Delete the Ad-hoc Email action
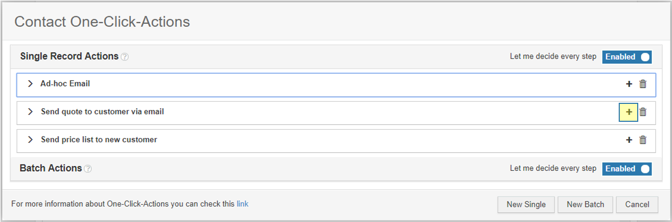Viewport: 672px width, 222px height. pos(642,84)
